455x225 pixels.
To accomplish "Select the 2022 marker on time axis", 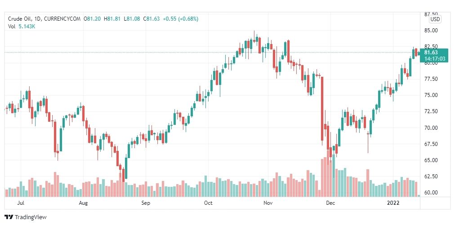I will (x=393, y=203).
